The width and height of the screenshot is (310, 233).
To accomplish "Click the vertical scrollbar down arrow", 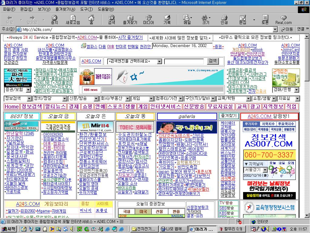I will (x=307, y=215).
